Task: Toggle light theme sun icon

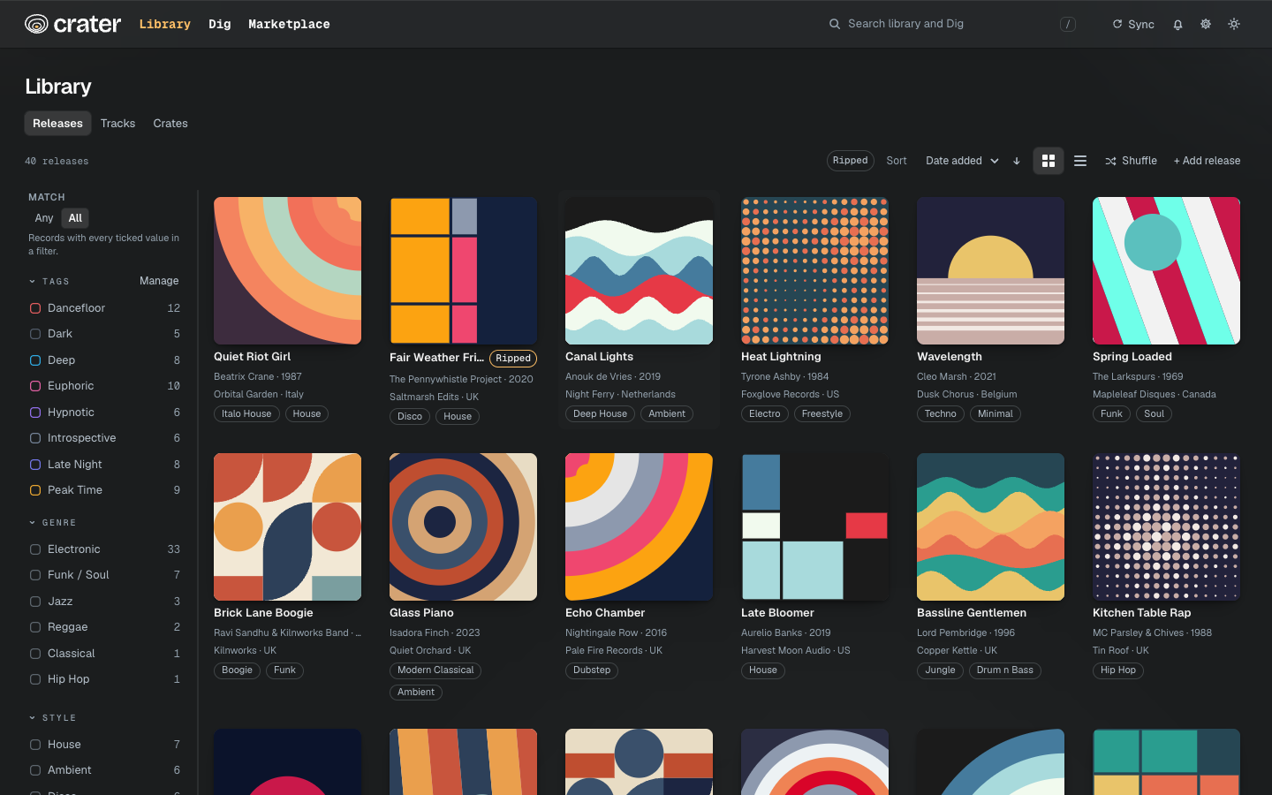Action: (1234, 24)
